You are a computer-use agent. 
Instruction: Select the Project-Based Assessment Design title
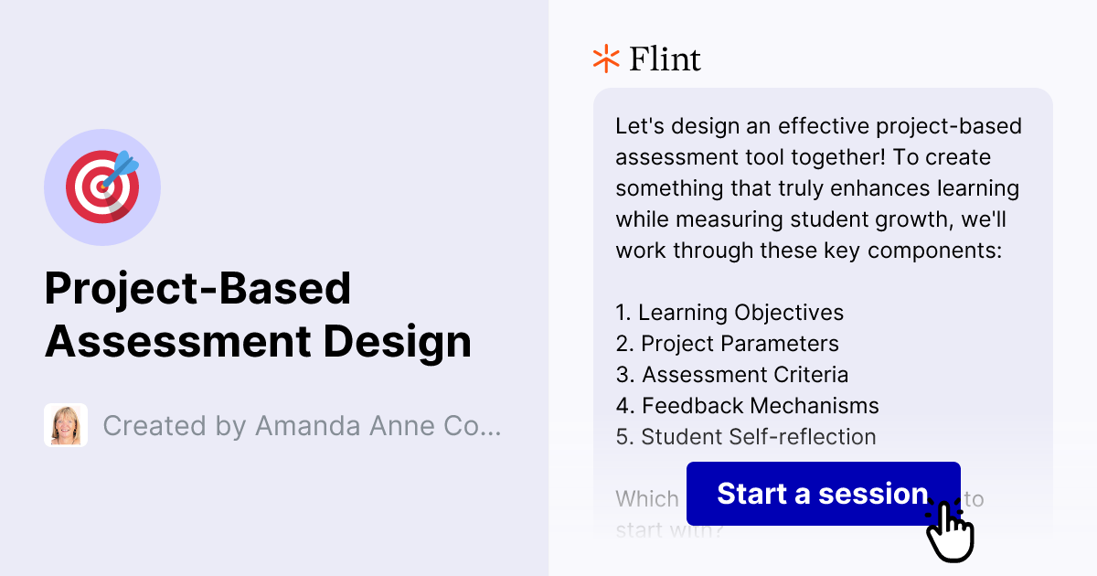[x=259, y=315]
